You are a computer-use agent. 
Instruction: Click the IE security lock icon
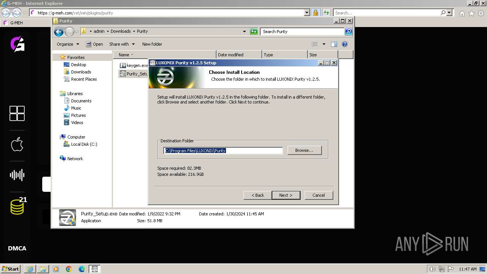click(x=315, y=13)
